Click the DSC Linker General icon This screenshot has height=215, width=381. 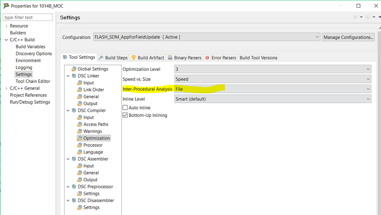[x=80, y=96]
